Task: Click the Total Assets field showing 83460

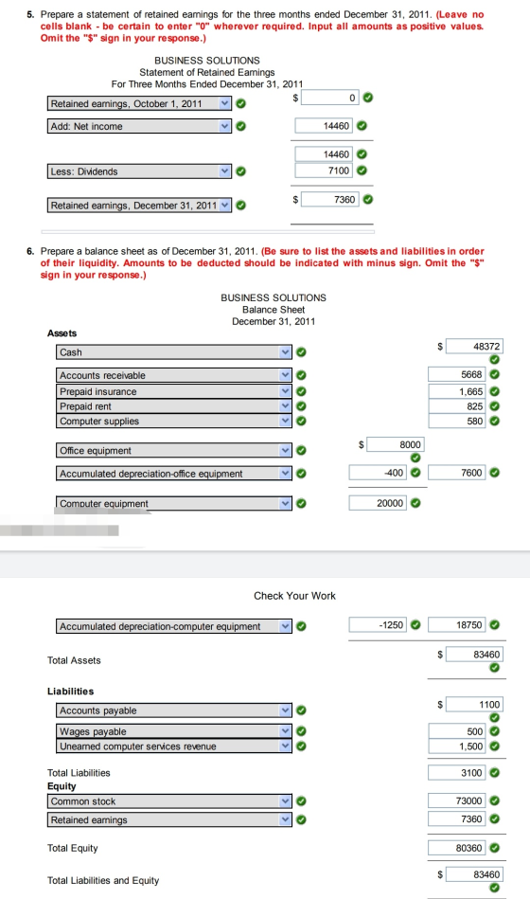Action: 474,655
